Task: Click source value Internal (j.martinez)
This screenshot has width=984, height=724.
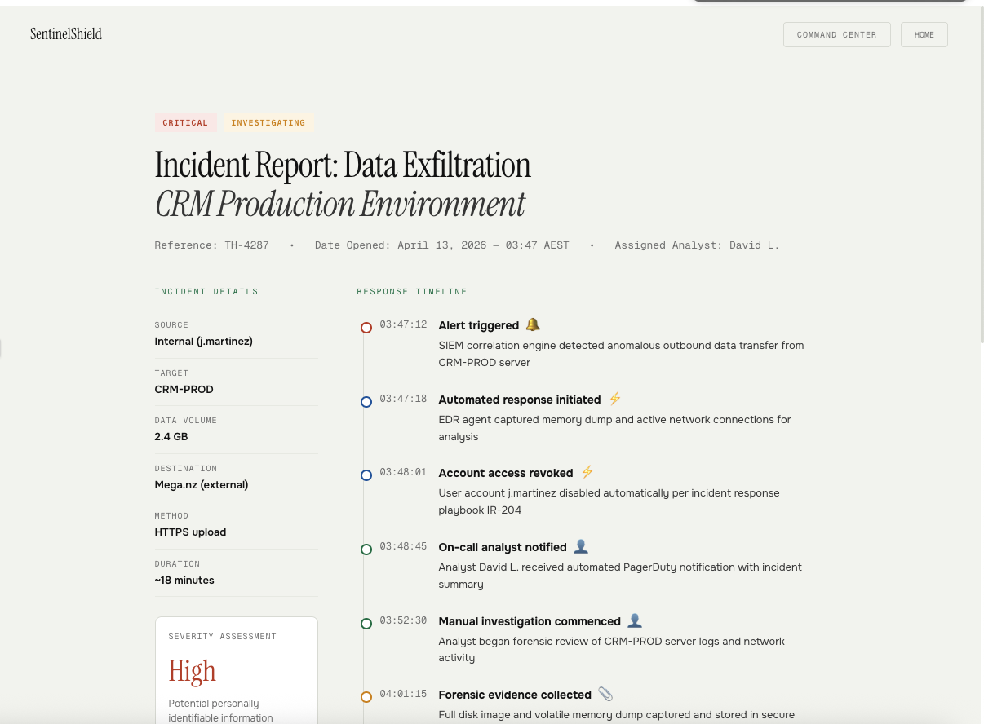Action: (204, 341)
